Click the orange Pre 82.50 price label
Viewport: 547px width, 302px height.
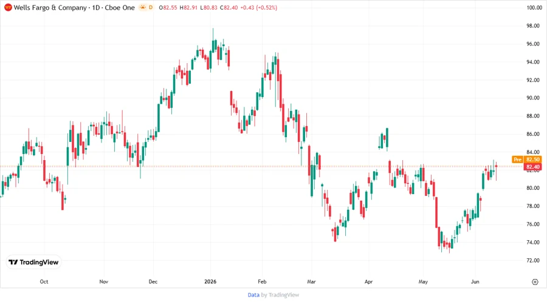pyautogui.click(x=527, y=159)
